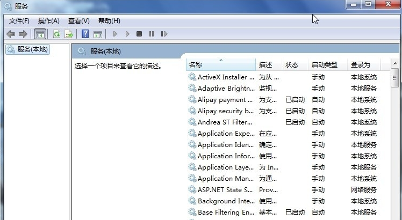
Task: Click the second play arrow toolbar icon
Action: pyautogui.click(x=127, y=34)
